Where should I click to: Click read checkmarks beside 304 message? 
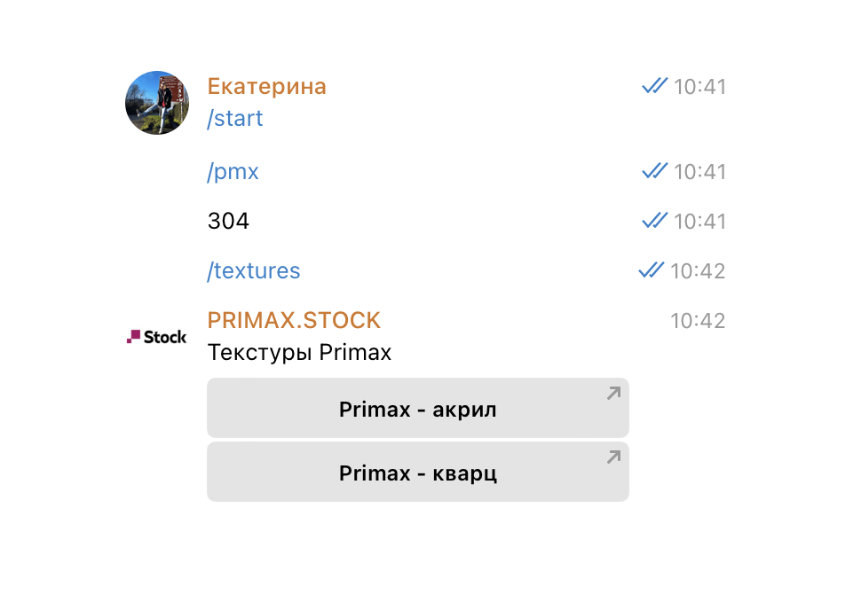click(654, 220)
